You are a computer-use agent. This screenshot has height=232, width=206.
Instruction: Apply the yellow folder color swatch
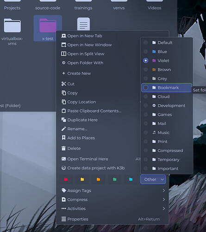(x=82, y=180)
